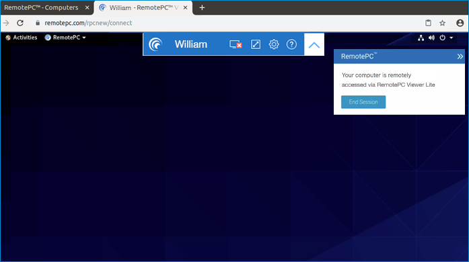Image resolution: width=469 pixels, height=262 pixels.
Task: Open the help question mark icon
Action: tap(291, 44)
